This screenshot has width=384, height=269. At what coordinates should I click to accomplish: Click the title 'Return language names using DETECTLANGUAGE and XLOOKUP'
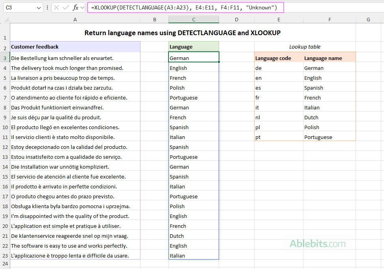click(x=182, y=33)
